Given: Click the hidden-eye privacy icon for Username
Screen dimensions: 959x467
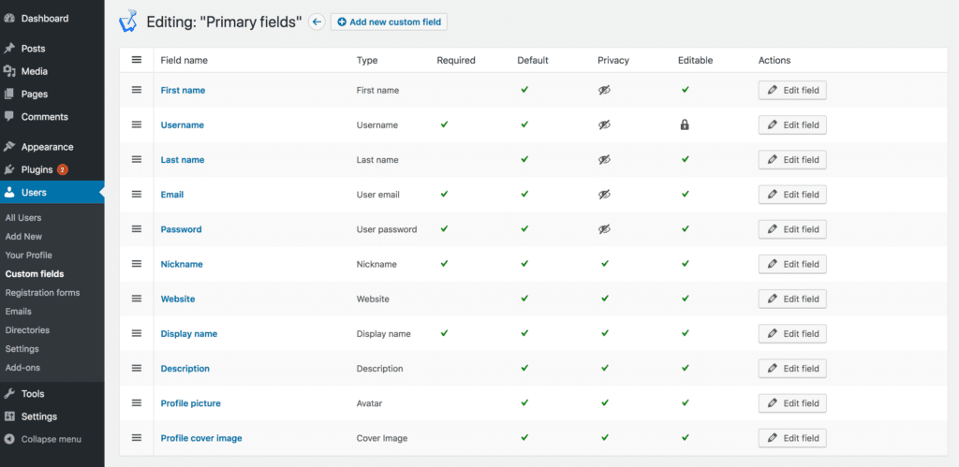Looking at the screenshot, I should (604, 124).
